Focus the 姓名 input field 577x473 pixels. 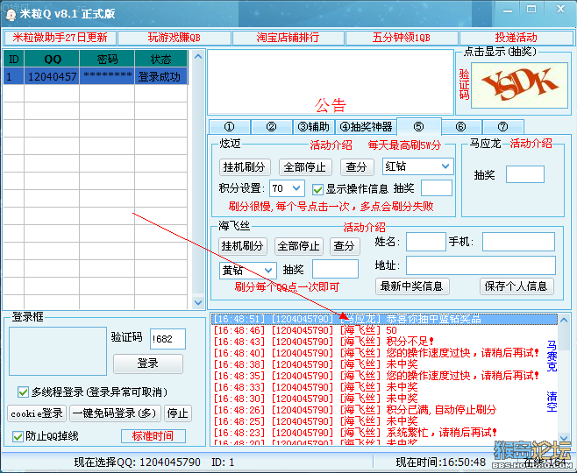[x=426, y=242]
